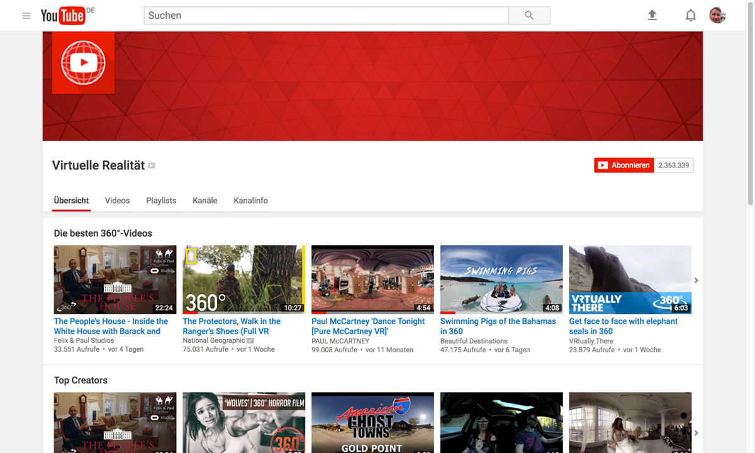The width and height of the screenshot is (755, 453).
Task: Select the Übersicht tab
Action: [71, 201]
